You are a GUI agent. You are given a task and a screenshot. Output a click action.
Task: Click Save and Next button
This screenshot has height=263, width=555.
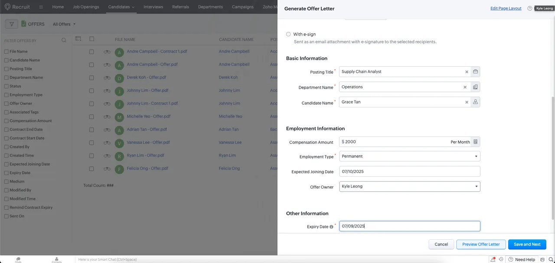(x=527, y=244)
